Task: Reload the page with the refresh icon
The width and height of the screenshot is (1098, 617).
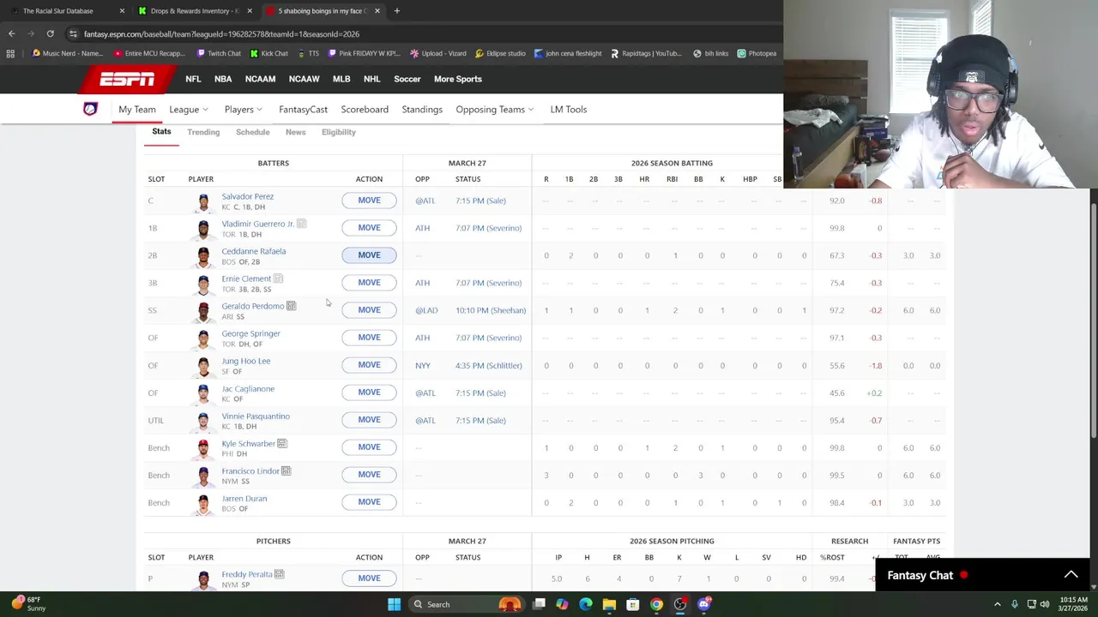Action: pos(51,33)
